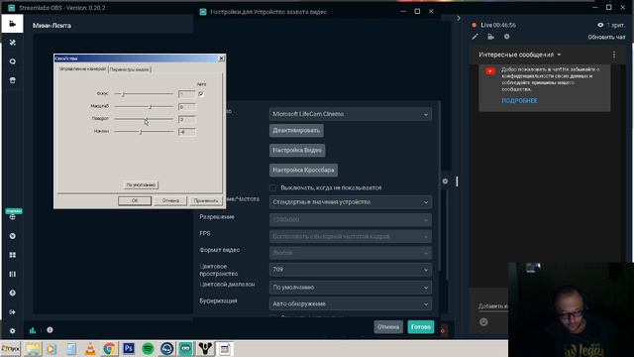Click the green 'Готово' button
Screen dimensions: 634x357
click(x=420, y=326)
